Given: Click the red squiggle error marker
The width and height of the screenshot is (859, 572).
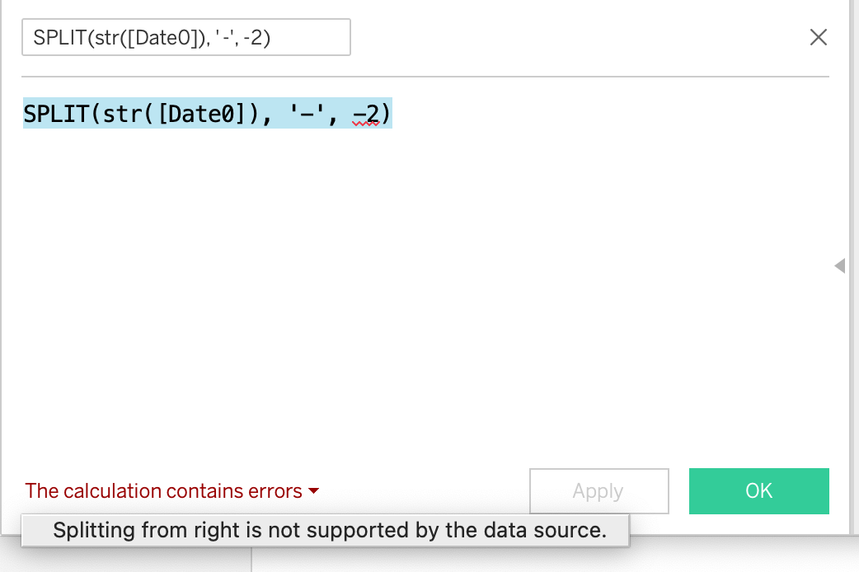Looking at the screenshot, I should click(x=367, y=124).
